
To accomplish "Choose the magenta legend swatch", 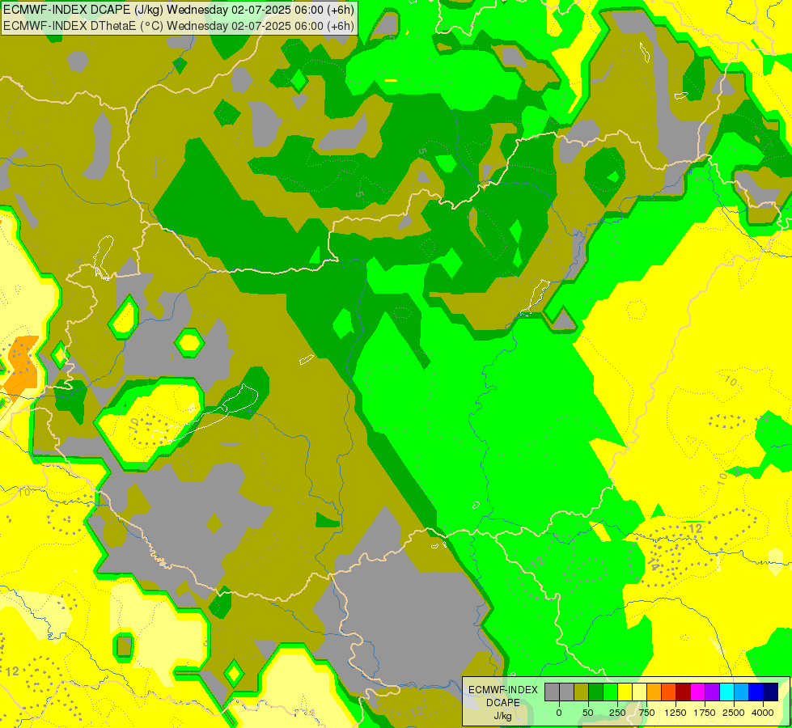I will pyautogui.click(x=697, y=692).
